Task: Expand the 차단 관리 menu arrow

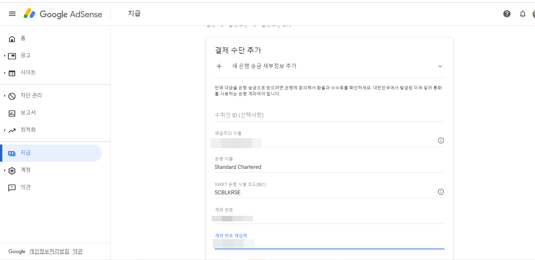Action: tap(5, 96)
